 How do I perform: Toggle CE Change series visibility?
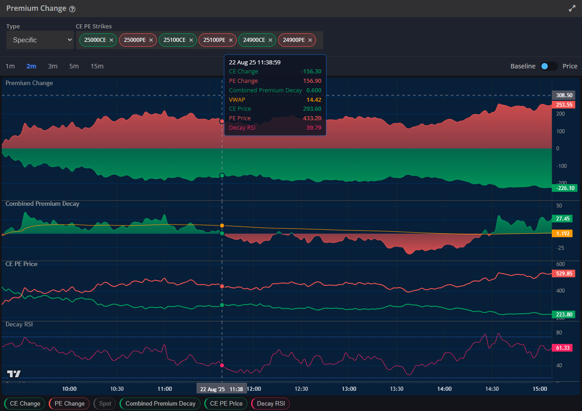coord(25,403)
